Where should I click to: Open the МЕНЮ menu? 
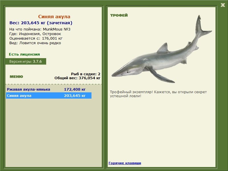click(17, 77)
